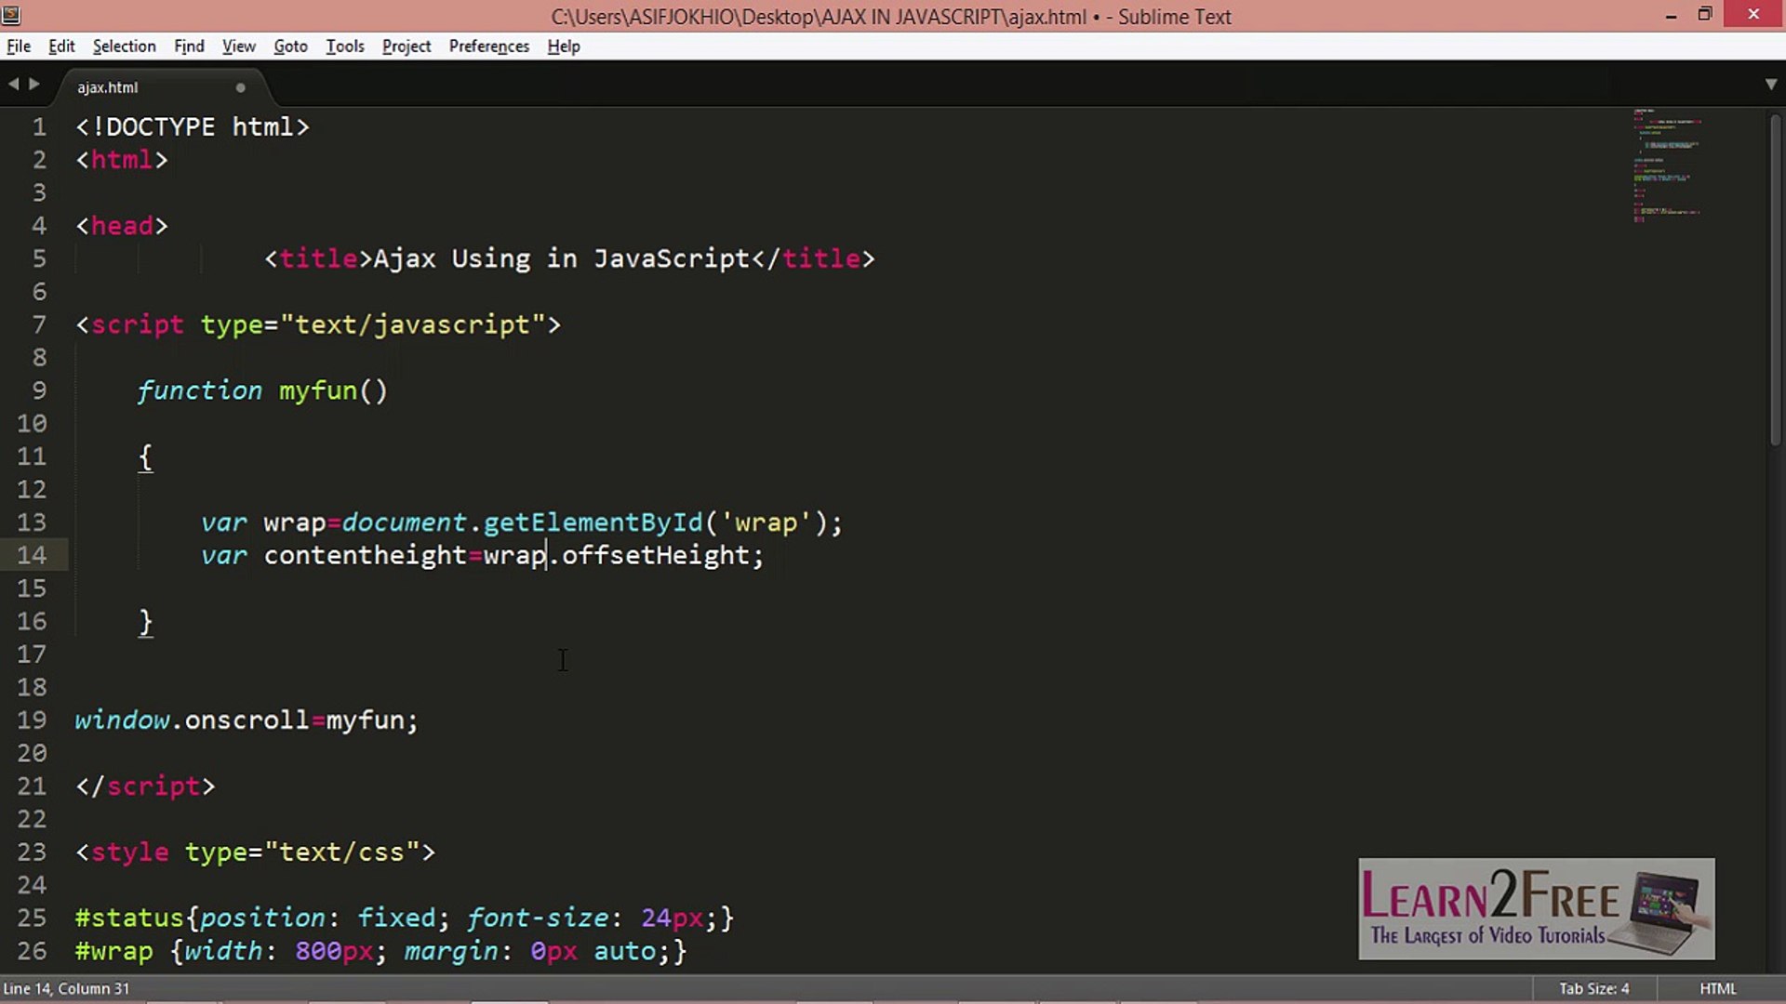Screen dimensions: 1786x1004
Task: Open the Find menu
Action: tap(189, 46)
